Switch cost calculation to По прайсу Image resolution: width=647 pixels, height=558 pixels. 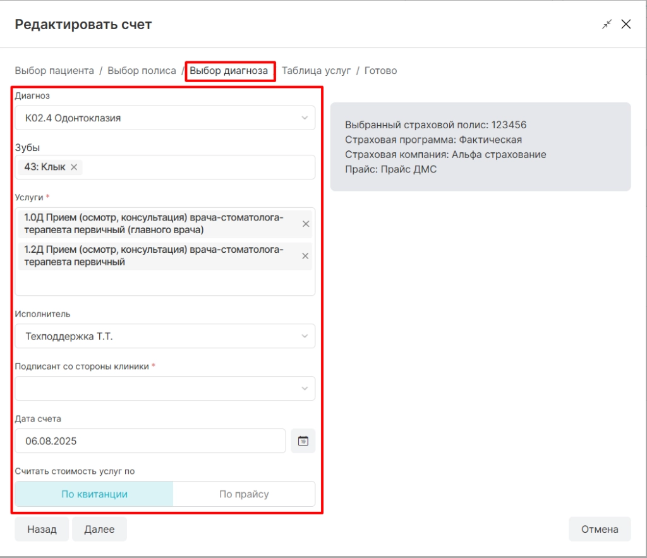tap(244, 494)
